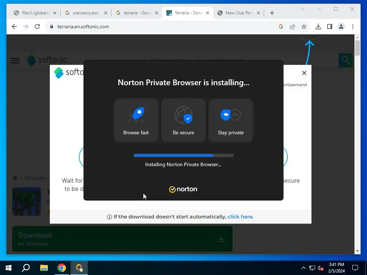This screenshot has width=367, height=275.
Task: Open the notification center icon
Action: [355, 268]
